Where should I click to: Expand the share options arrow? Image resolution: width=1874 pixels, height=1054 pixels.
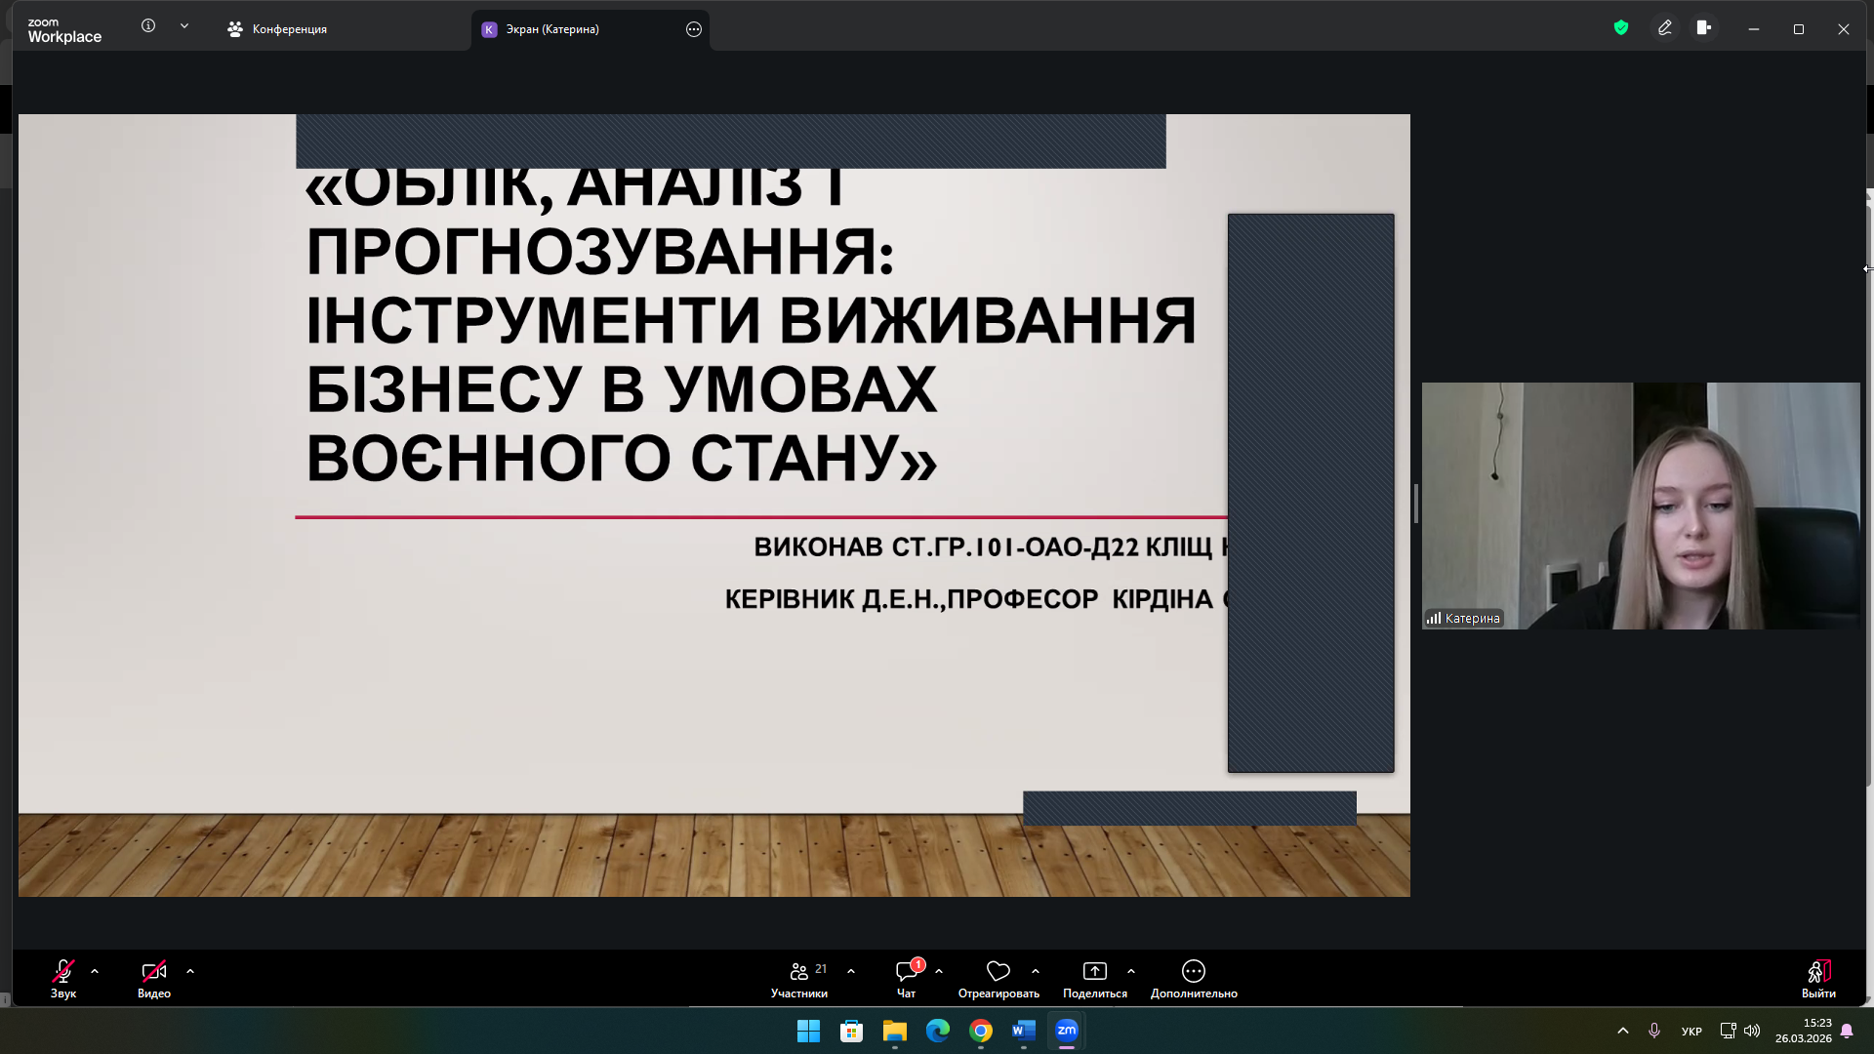[1131, 971]
